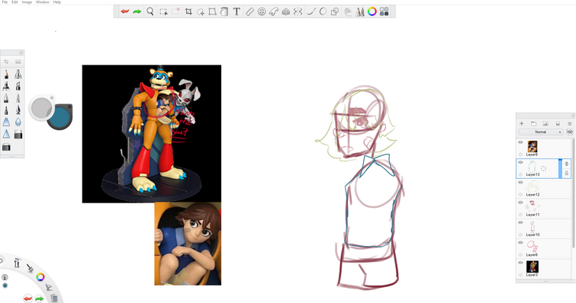
Task: Select the Layer3 thumbnail
Action: (533, 266)
